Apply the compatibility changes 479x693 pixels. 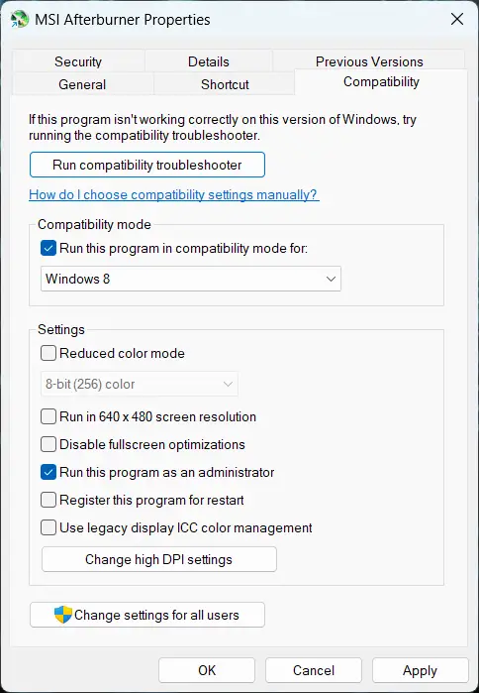pos(420,670)
